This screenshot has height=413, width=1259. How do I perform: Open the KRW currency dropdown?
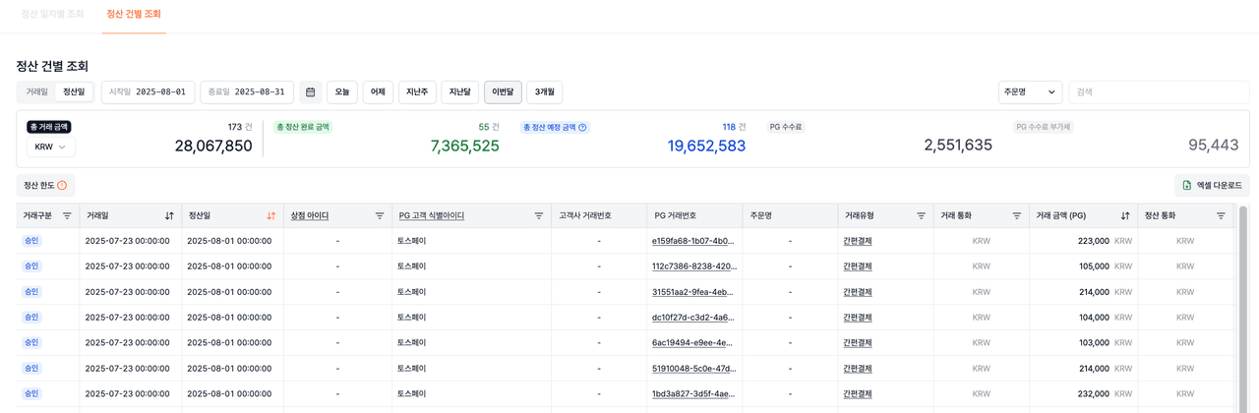[x=51, y=147]
